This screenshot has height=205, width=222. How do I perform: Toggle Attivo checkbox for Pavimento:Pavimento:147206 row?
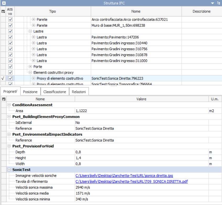tap(10, 37)
